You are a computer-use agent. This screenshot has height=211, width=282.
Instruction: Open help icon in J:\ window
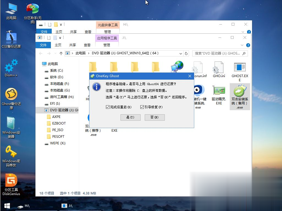(x=248, y=45)
